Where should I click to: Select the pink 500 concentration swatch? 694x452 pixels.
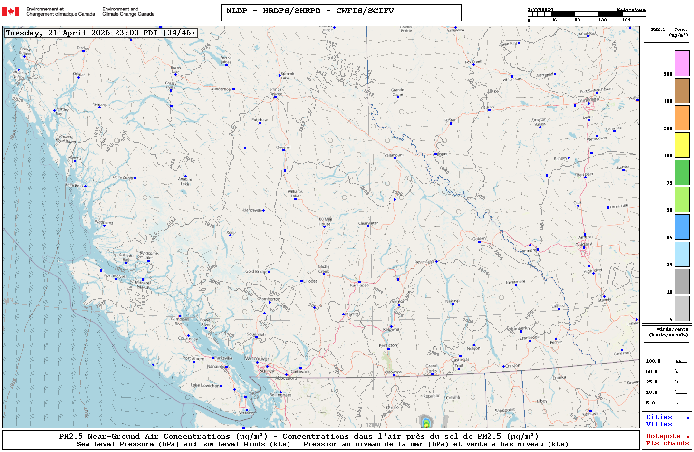click(682, 63)
